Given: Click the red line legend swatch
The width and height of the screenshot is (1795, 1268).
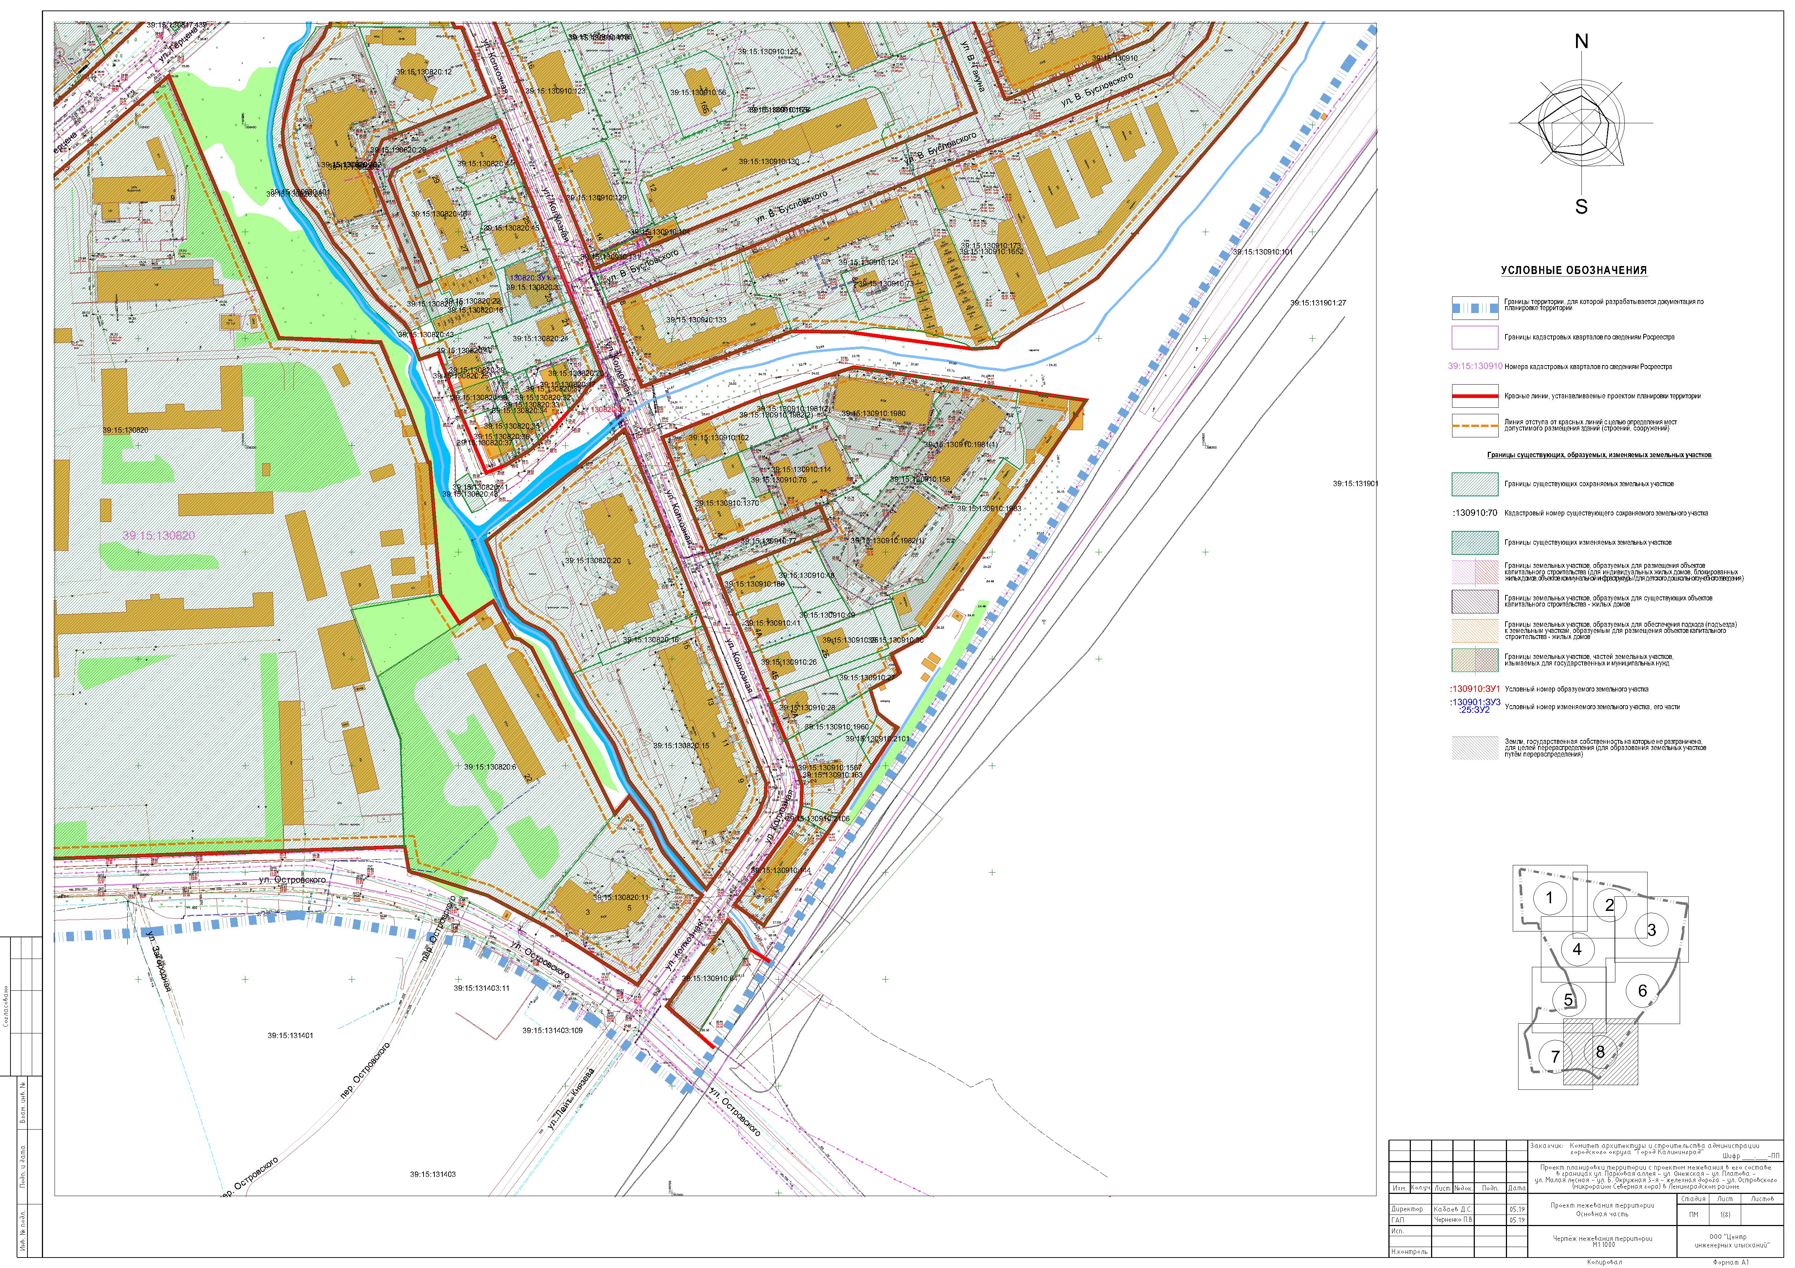Looking at the screenshot, I should click(1474, 397).
